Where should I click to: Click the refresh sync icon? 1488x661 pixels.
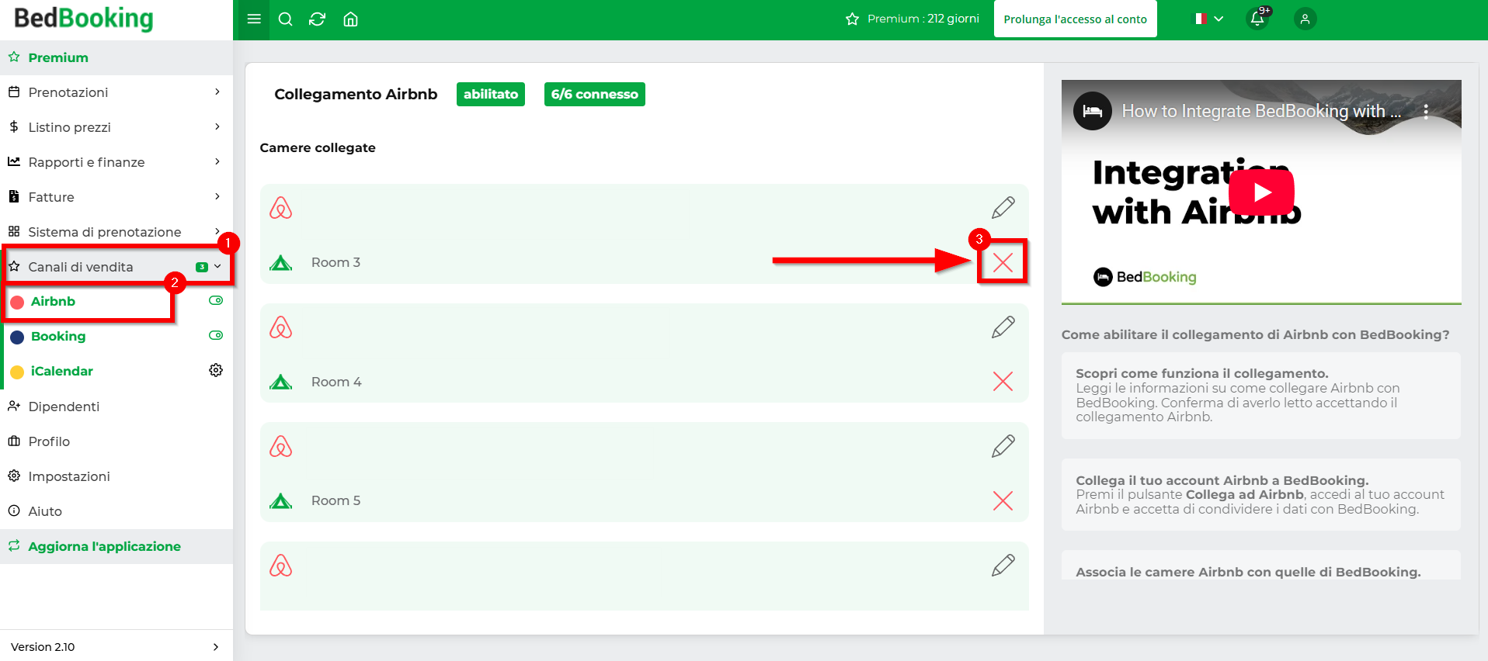tap(317, 19)
